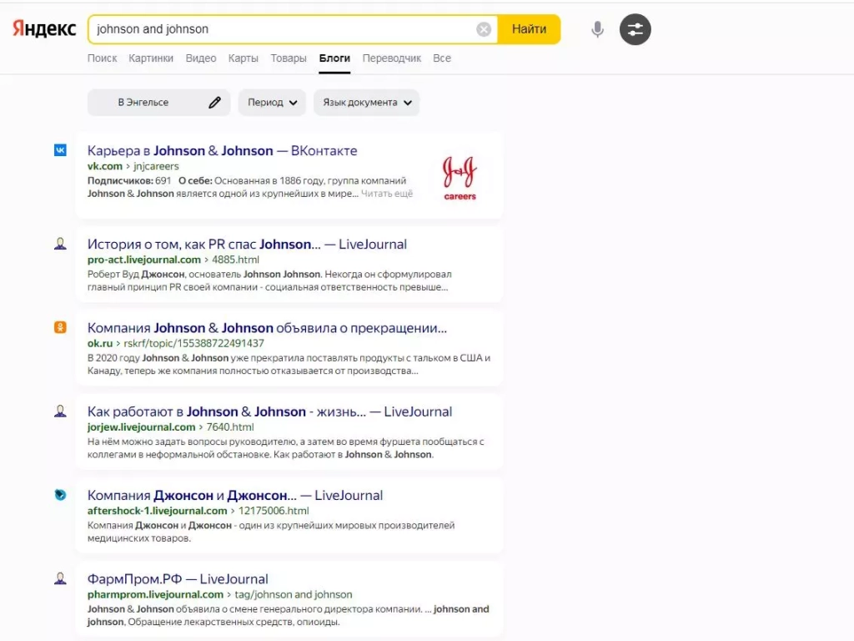This screenshot has width=854, height=641.
Task: Click the favicon beside Как работают result
Action: pos(60,411)
